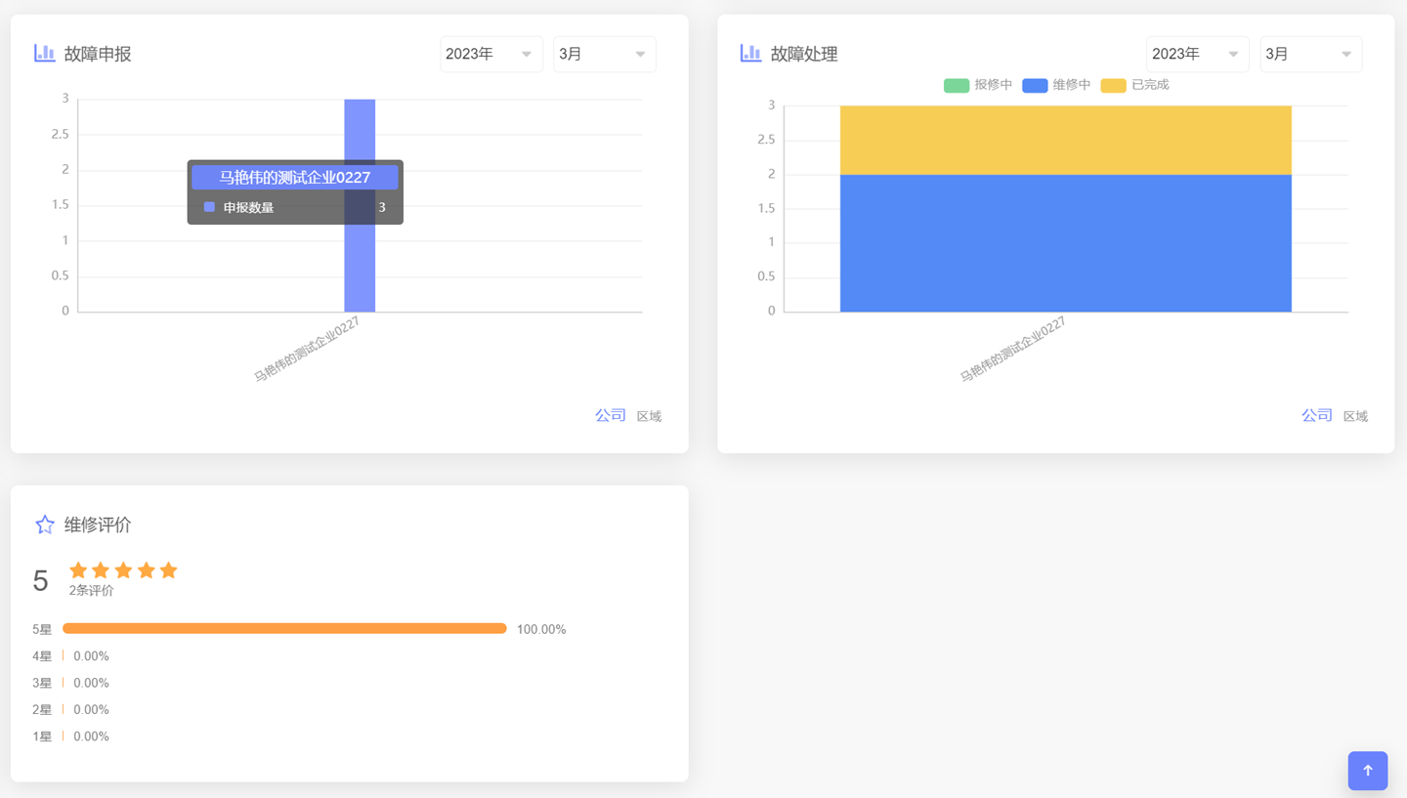Click the yellow 已完成 stacked bar segment
The image size is (1407, 798).
(x=1066, y=140)
